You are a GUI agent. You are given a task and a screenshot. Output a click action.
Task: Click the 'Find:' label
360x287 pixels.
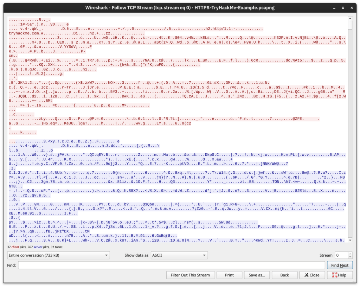tap(12, 265)
